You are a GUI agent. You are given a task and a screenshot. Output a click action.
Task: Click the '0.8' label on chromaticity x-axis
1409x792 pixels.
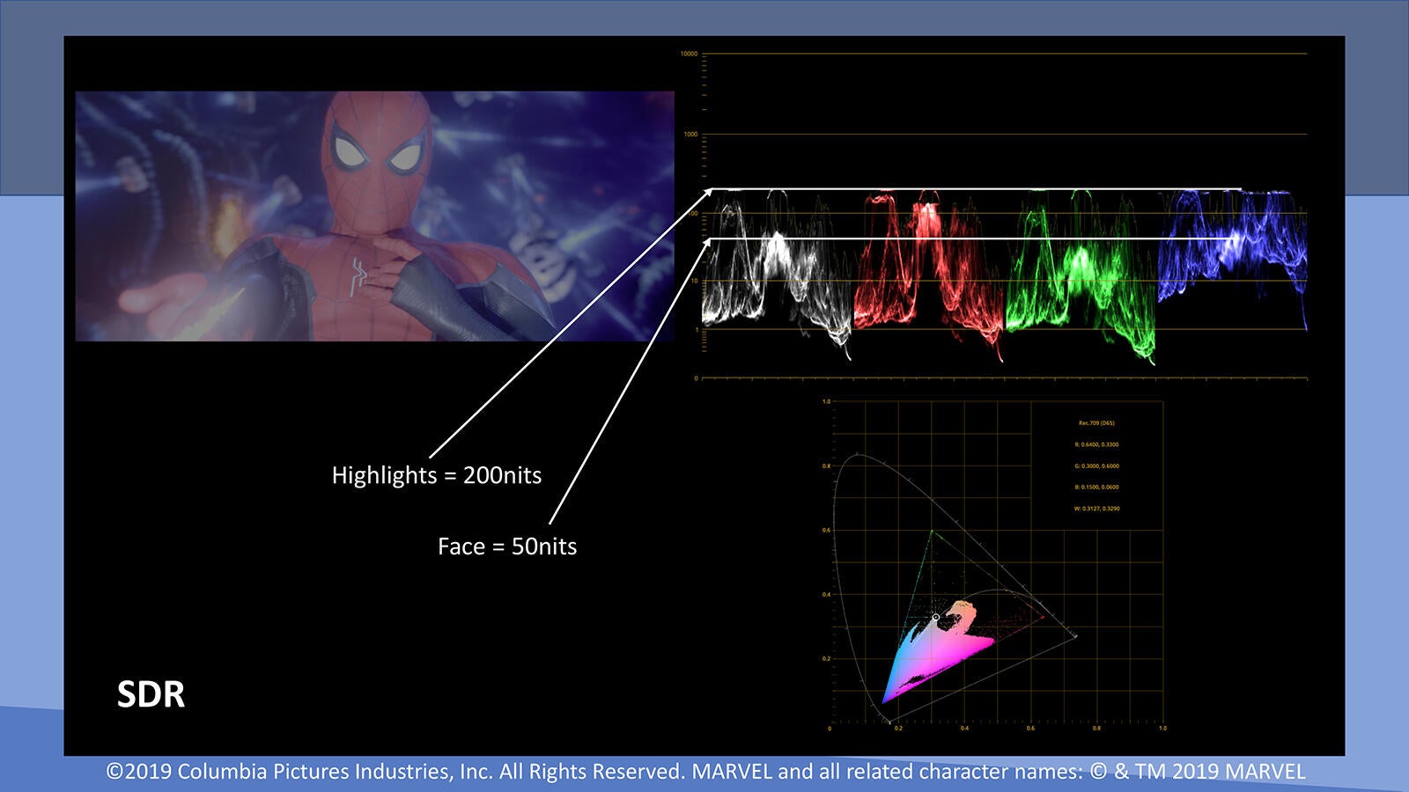1096,728
